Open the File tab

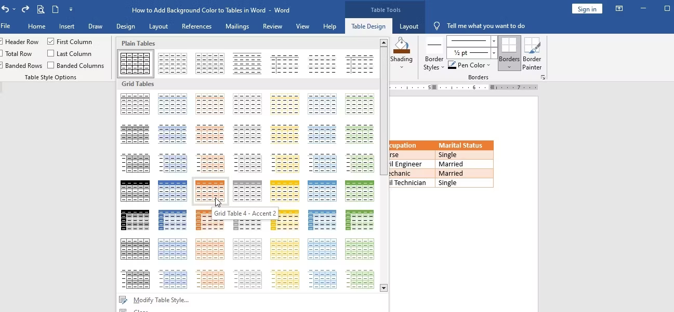pyautogui.click(x=5, y=26)
